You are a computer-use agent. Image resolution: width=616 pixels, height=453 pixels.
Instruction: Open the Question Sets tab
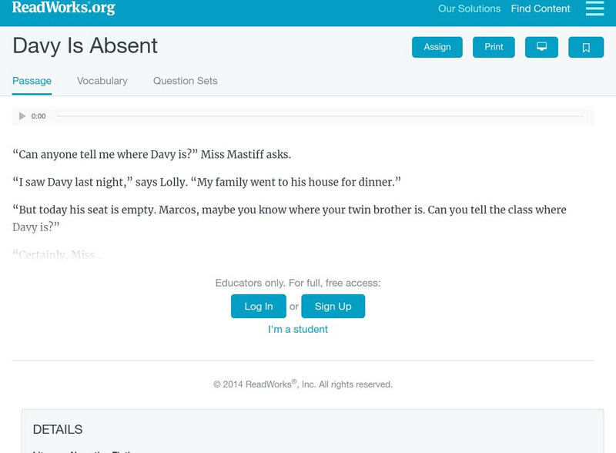[185, 81]
